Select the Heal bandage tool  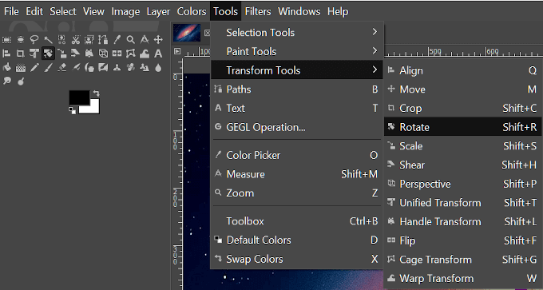[130, 68]
